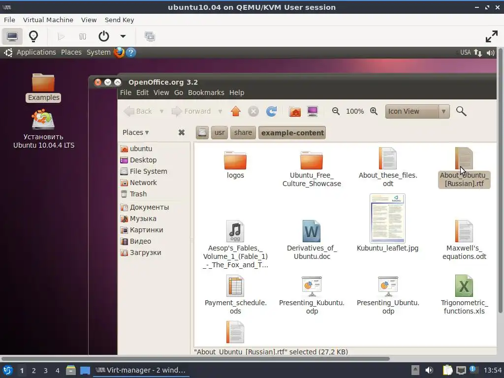Select the logos folder
This screenshot has width=504, height=378.
(235, 164)
